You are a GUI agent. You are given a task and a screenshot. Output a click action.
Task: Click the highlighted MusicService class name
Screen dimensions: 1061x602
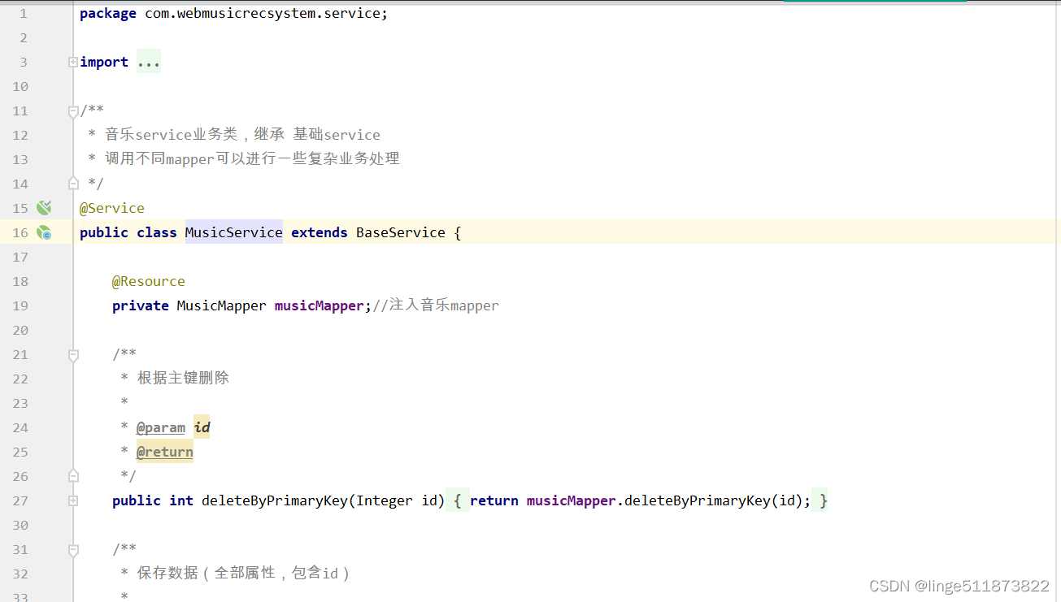234,232
